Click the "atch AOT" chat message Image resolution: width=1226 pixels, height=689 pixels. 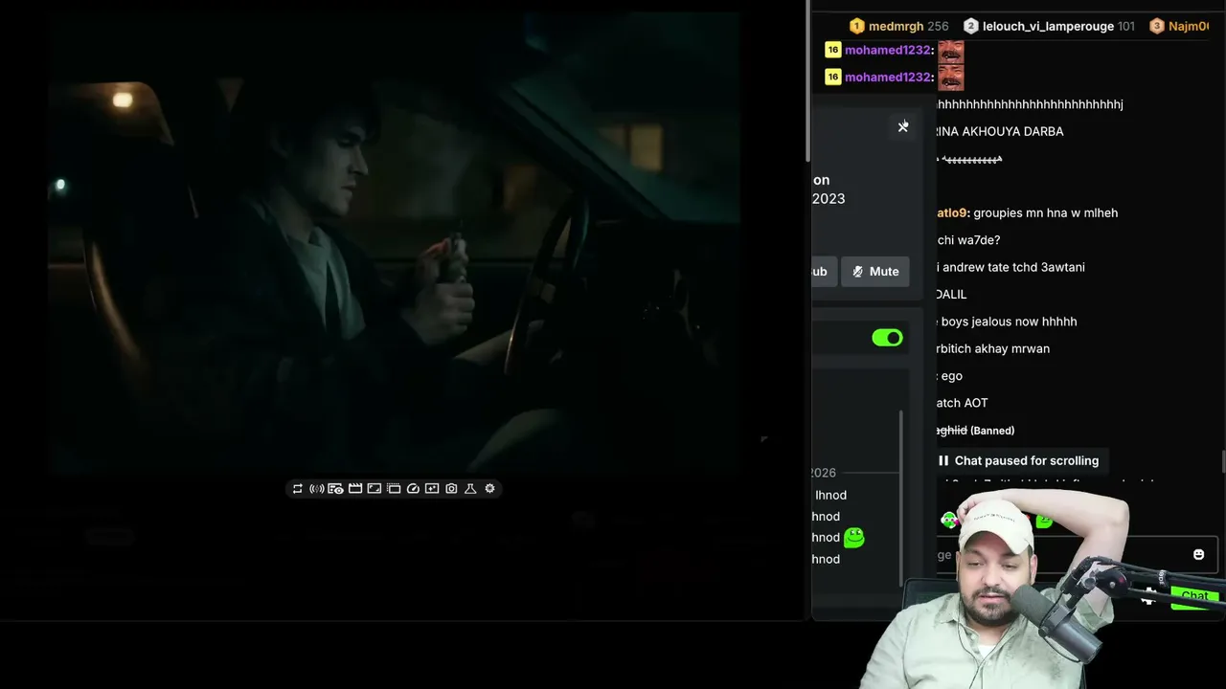[x=963, y=403]
